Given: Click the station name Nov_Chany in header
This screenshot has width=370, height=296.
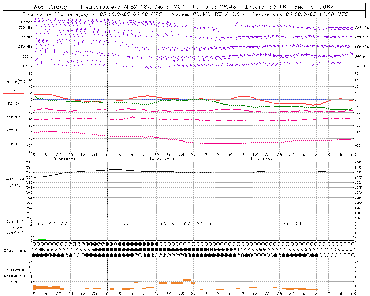Looking at the screenshot, I should pos(50,7).
